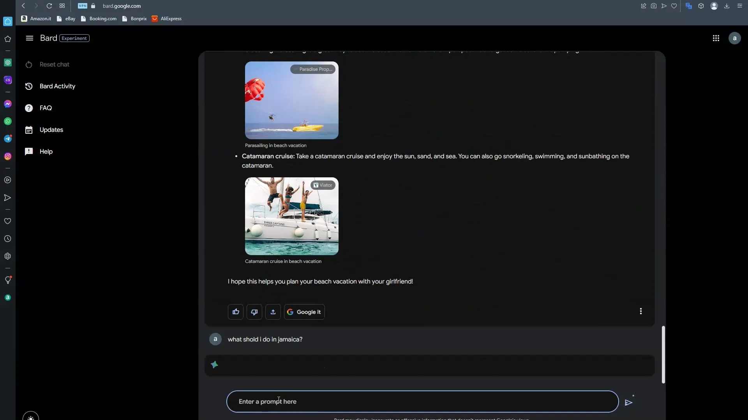The width and height of the screenshot is (748, 420).
Task: Click the Enter a prompt here field
Action: 422,401
